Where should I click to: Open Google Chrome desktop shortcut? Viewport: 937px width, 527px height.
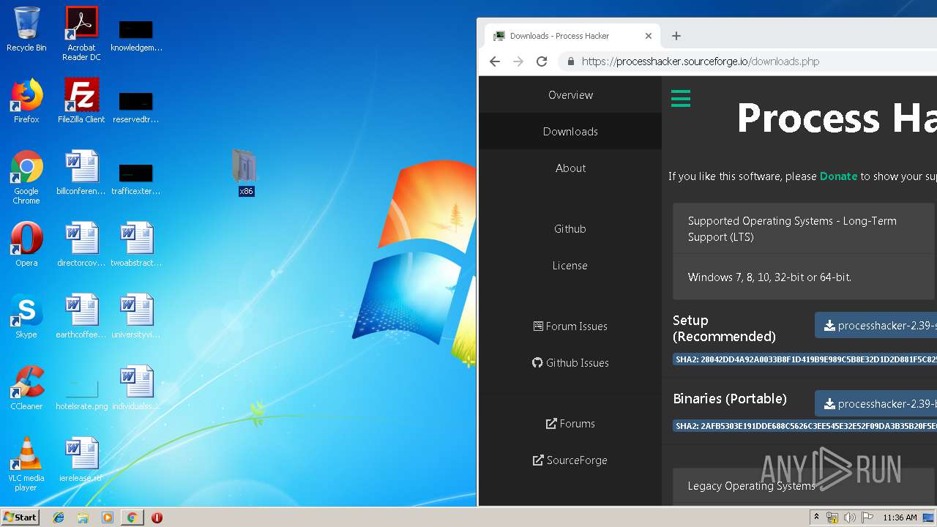click(26, 177)
